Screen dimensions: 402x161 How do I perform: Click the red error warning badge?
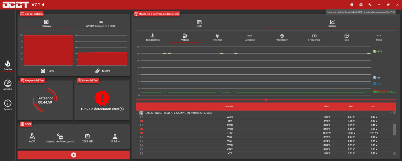coord(102,99)
